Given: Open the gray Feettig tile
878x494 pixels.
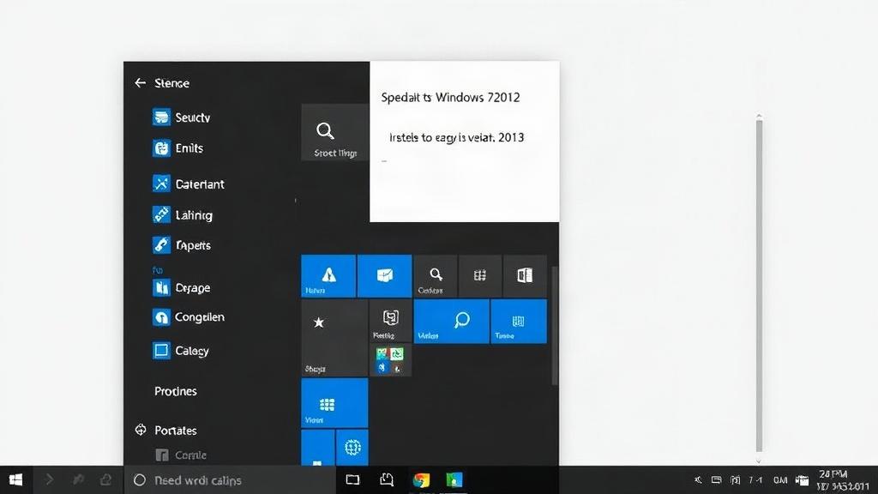Looking at the screenshot, I should (390, 321).
